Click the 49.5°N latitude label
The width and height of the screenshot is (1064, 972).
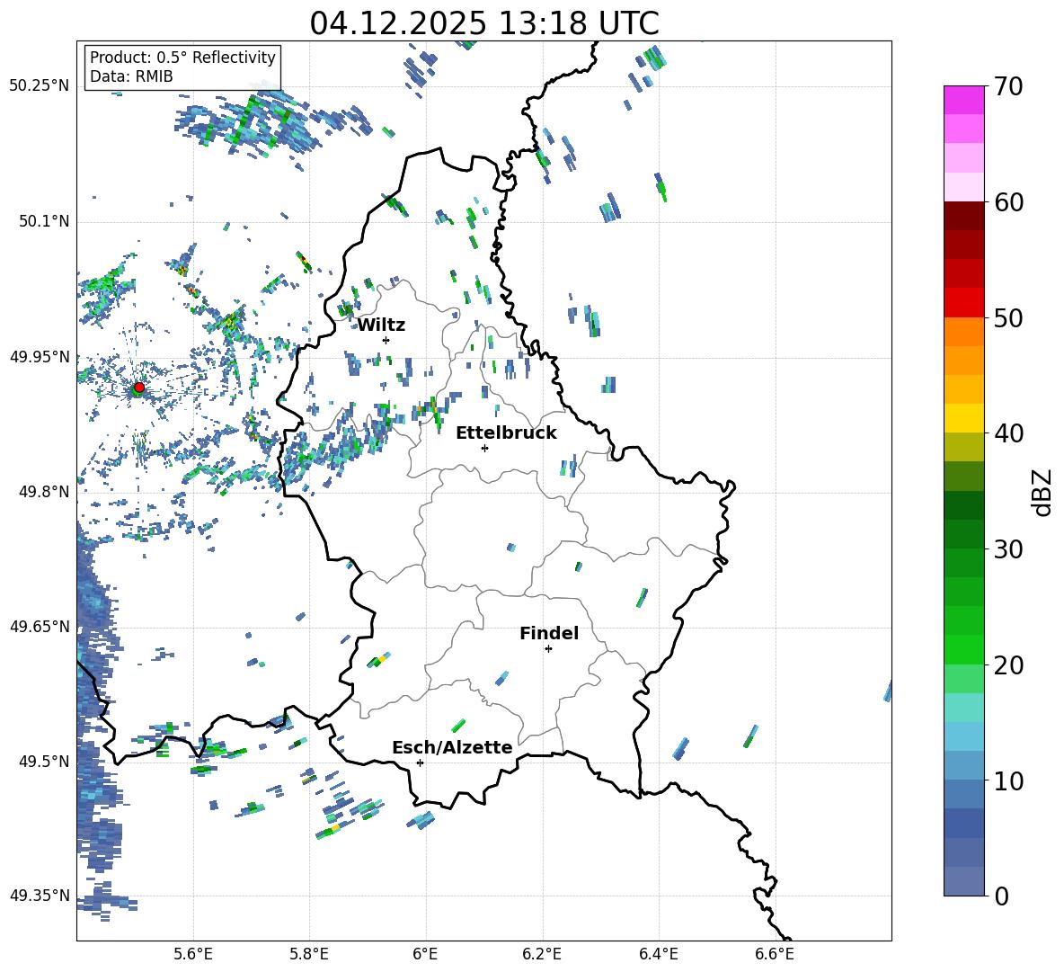pyautogui.click(x=44, y=761)
